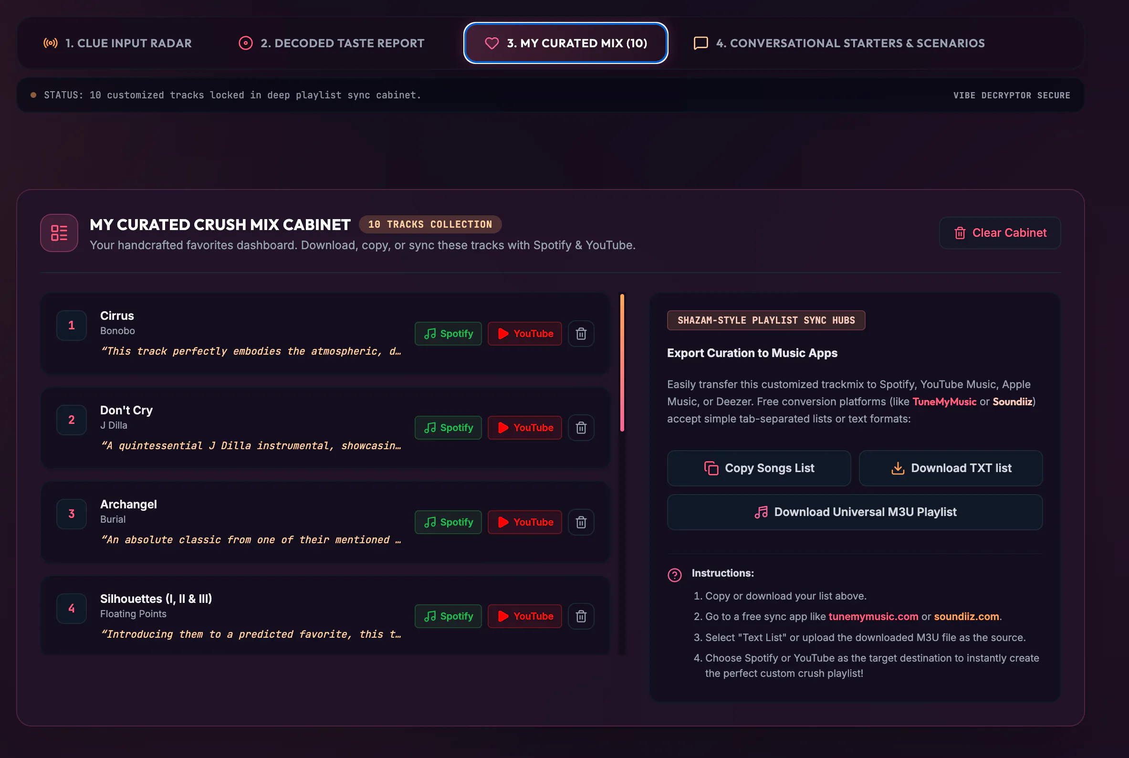
Task: Click the radar icon on Clue Input Radar
Action: click(50, 43)
